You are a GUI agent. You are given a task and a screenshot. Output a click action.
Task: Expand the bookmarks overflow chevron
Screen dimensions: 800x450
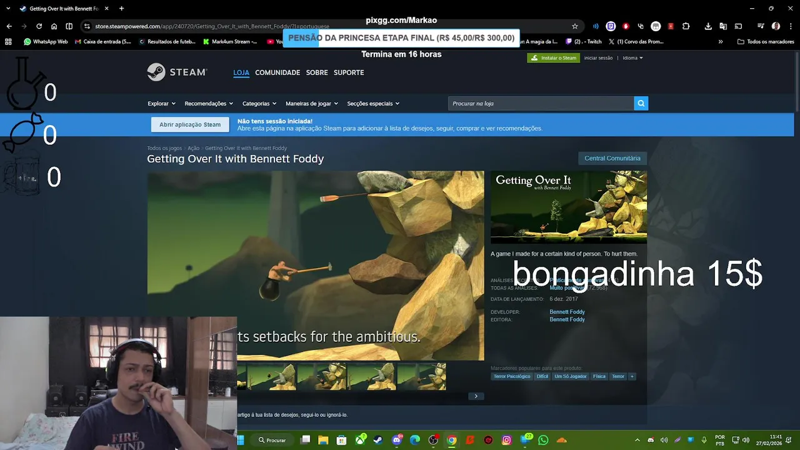click(x=721, y=42)
